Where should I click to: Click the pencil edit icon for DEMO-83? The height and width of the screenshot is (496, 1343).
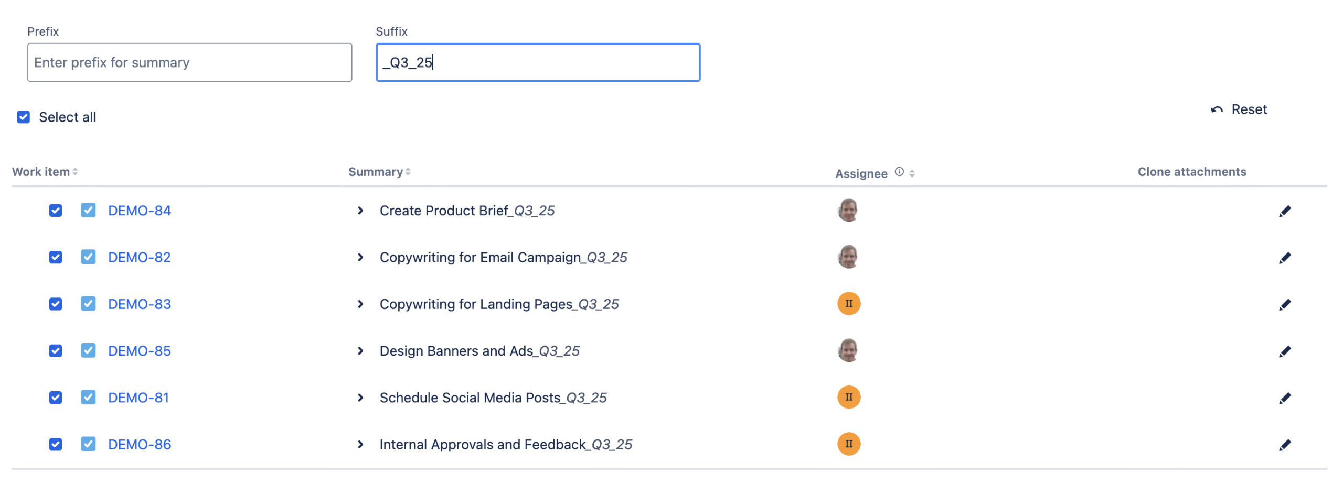(1284, 305)
